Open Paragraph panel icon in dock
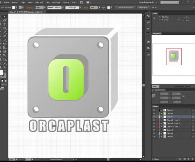Screen dimensions: 195x162 point(148,29)
